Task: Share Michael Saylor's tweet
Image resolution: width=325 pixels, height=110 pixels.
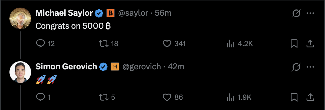Action: click(310, 43)
